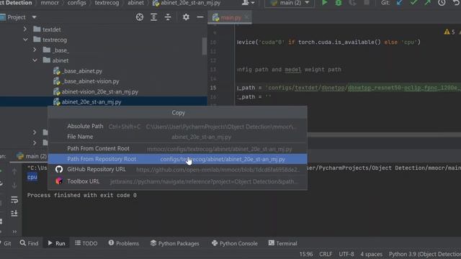Open the Problems tool window
Viewport: 461px width, 259px height.
coord(123,243)
